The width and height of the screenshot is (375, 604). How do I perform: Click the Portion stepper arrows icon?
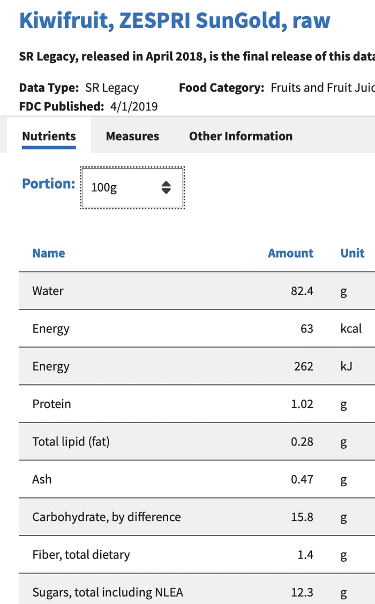pyautogui.click(x=166, y=188)
